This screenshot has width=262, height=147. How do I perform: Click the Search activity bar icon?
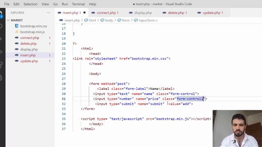pyautogui.click(x=1, y=26)
